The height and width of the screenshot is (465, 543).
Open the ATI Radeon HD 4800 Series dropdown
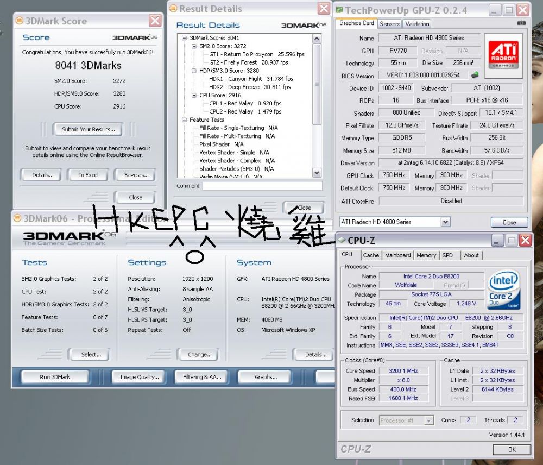click(446, 222)
